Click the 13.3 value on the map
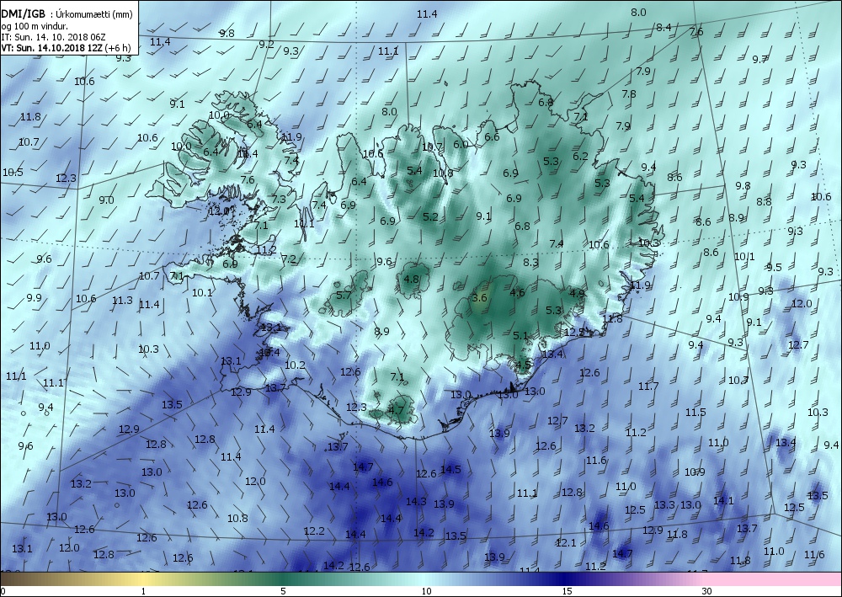Viewport: 842px width, 597px height. 664,504
